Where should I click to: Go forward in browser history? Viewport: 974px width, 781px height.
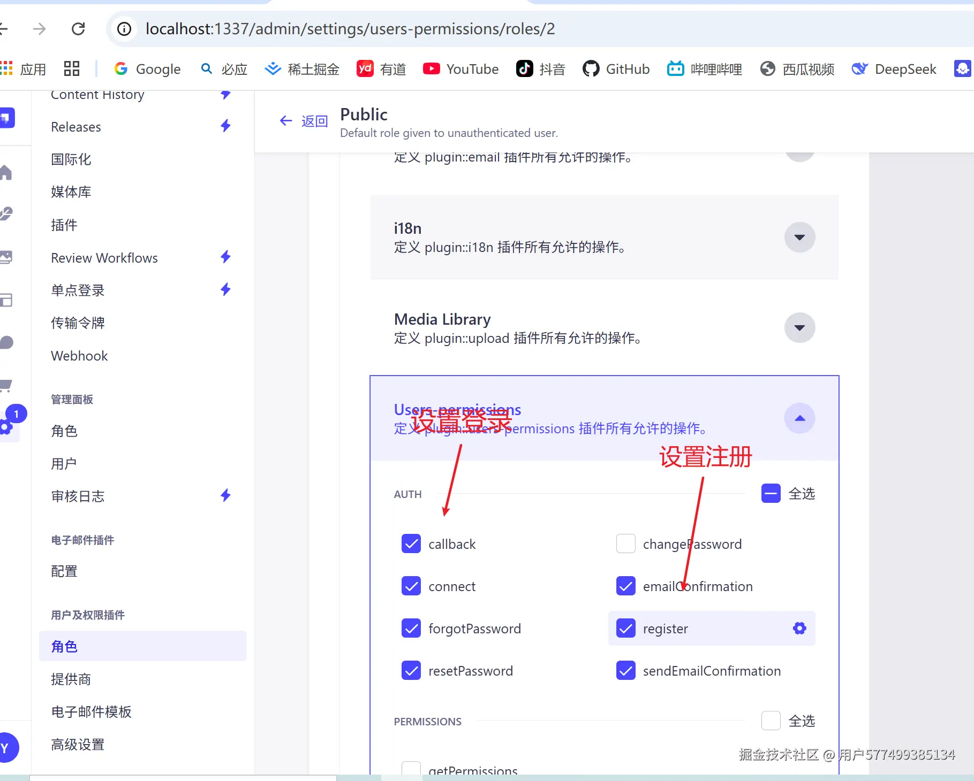click(x=39, y=29)
